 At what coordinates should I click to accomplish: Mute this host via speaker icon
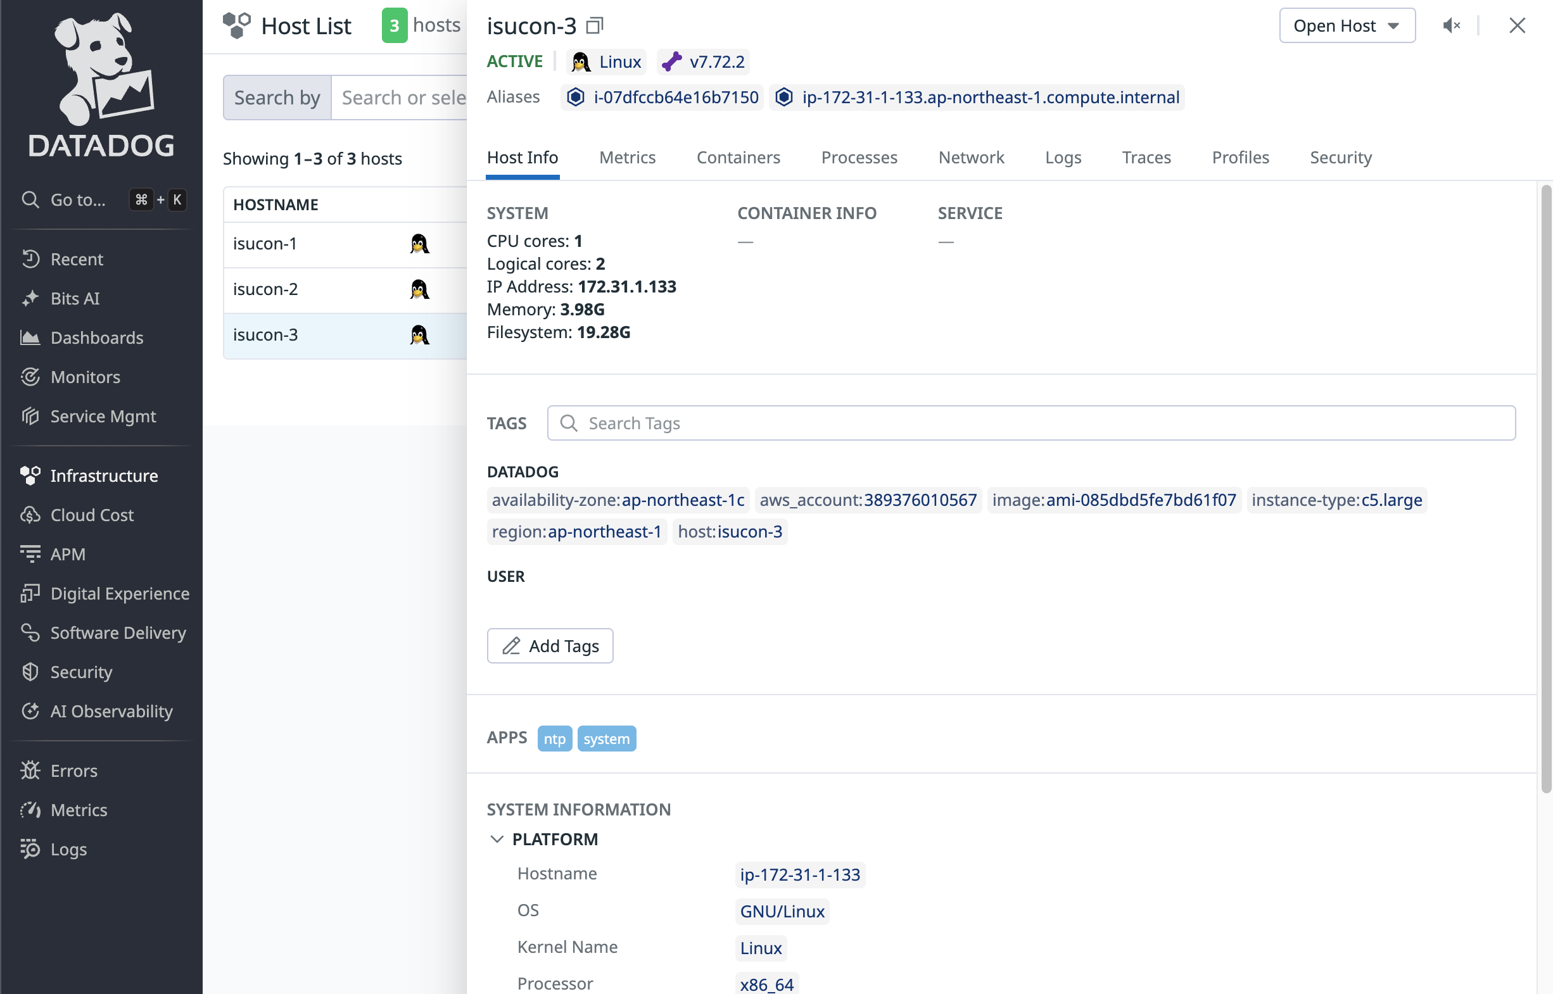[1450, 26]
